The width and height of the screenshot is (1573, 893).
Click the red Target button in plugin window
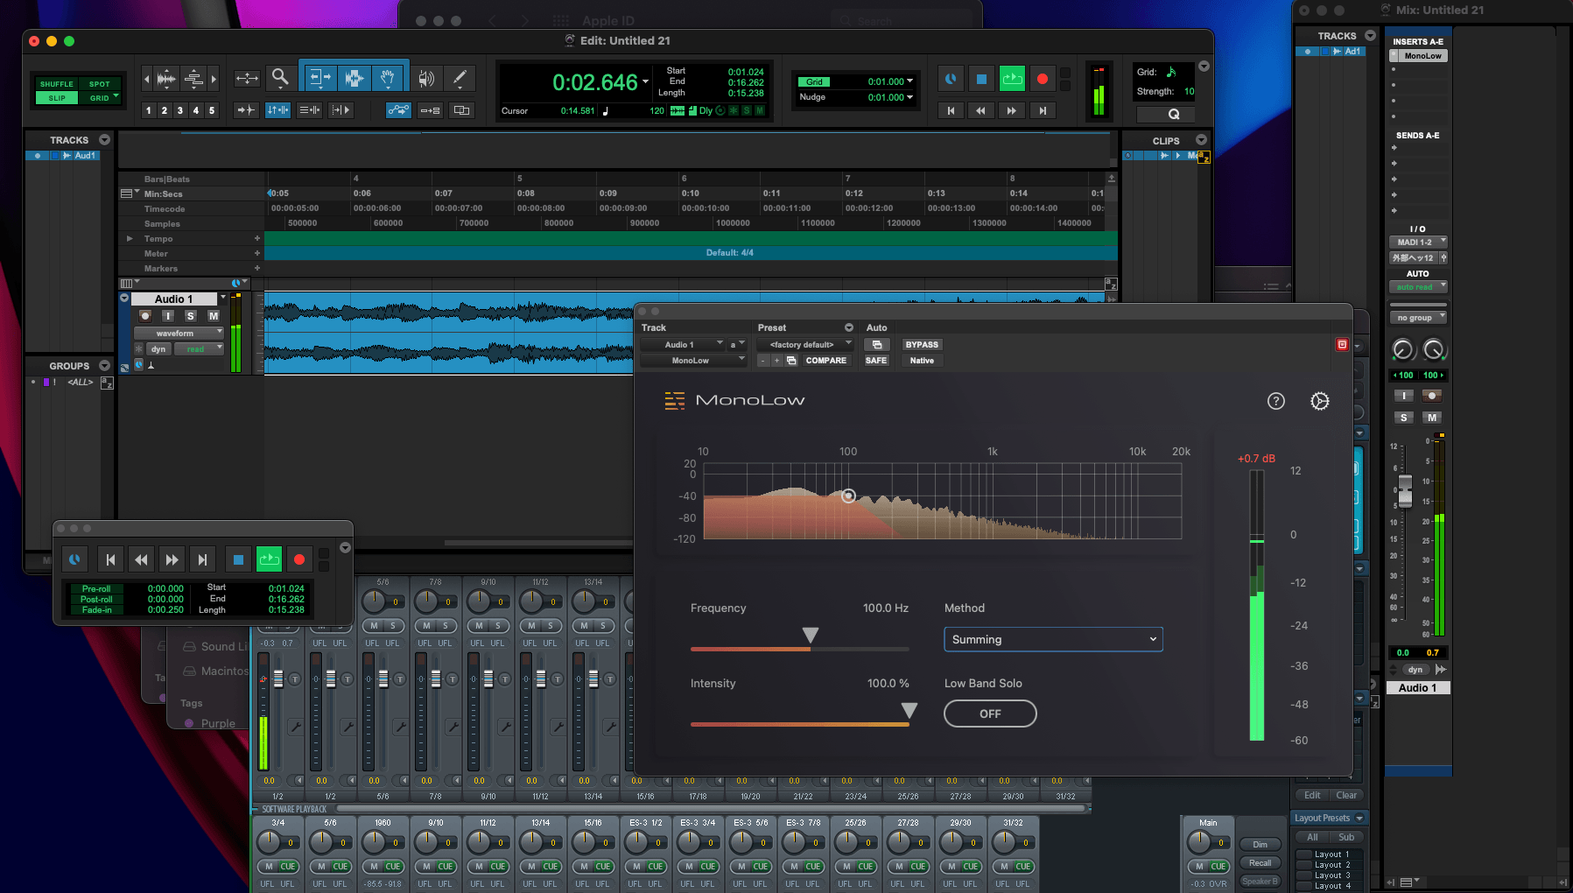coord(1342,345)
